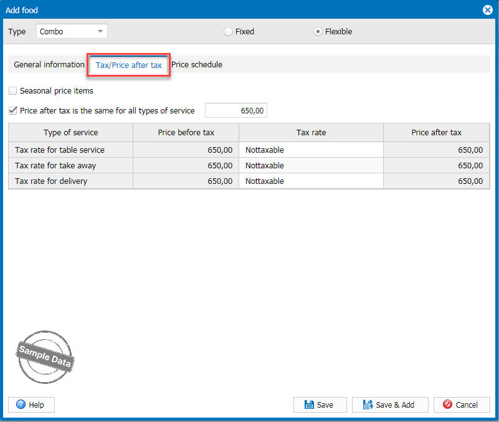Screen dimensions: 499x422
Task: Close the Add food dialog
Action: 488,10
